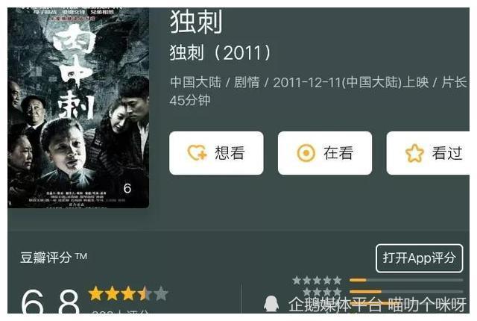Mark the movie as 在看

click(325, 153)
